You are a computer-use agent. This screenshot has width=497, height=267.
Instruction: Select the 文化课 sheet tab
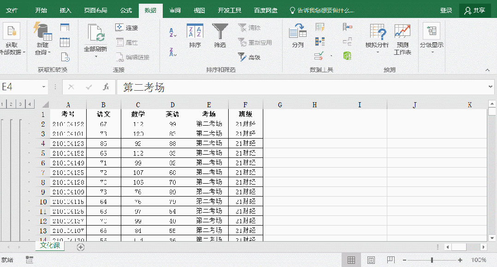coord(50,245)
